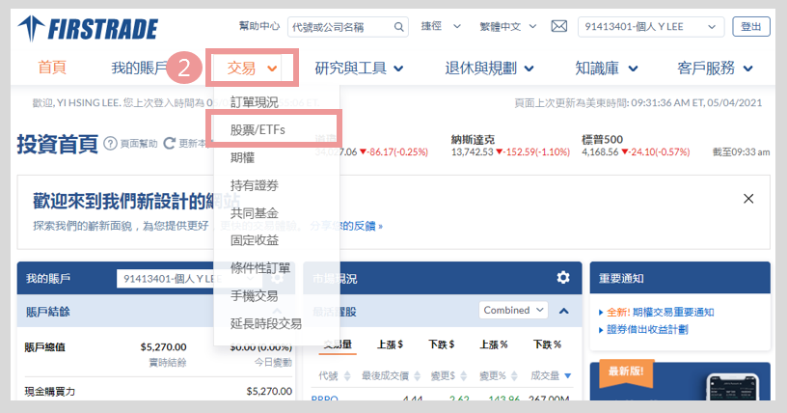Open the 捷徑 shortcuts dropdown

point(441,26)
